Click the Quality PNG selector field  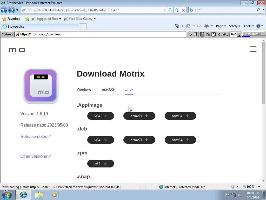coord(234,34)
